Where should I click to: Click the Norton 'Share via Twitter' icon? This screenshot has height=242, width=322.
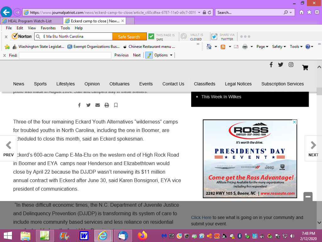[x=214, y=37]
